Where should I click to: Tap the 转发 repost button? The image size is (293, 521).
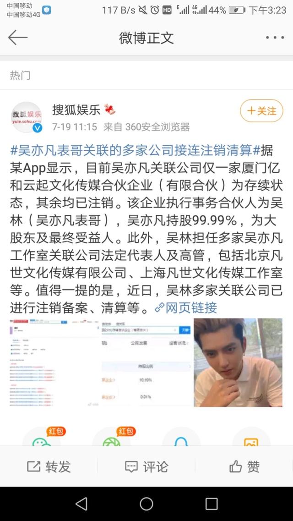point(49,467)
